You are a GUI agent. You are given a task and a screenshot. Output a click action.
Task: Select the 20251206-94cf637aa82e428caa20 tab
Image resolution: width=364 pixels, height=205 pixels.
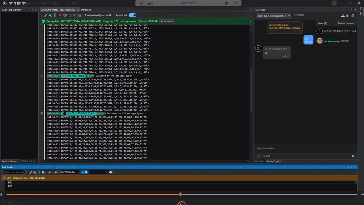point(58,10)
